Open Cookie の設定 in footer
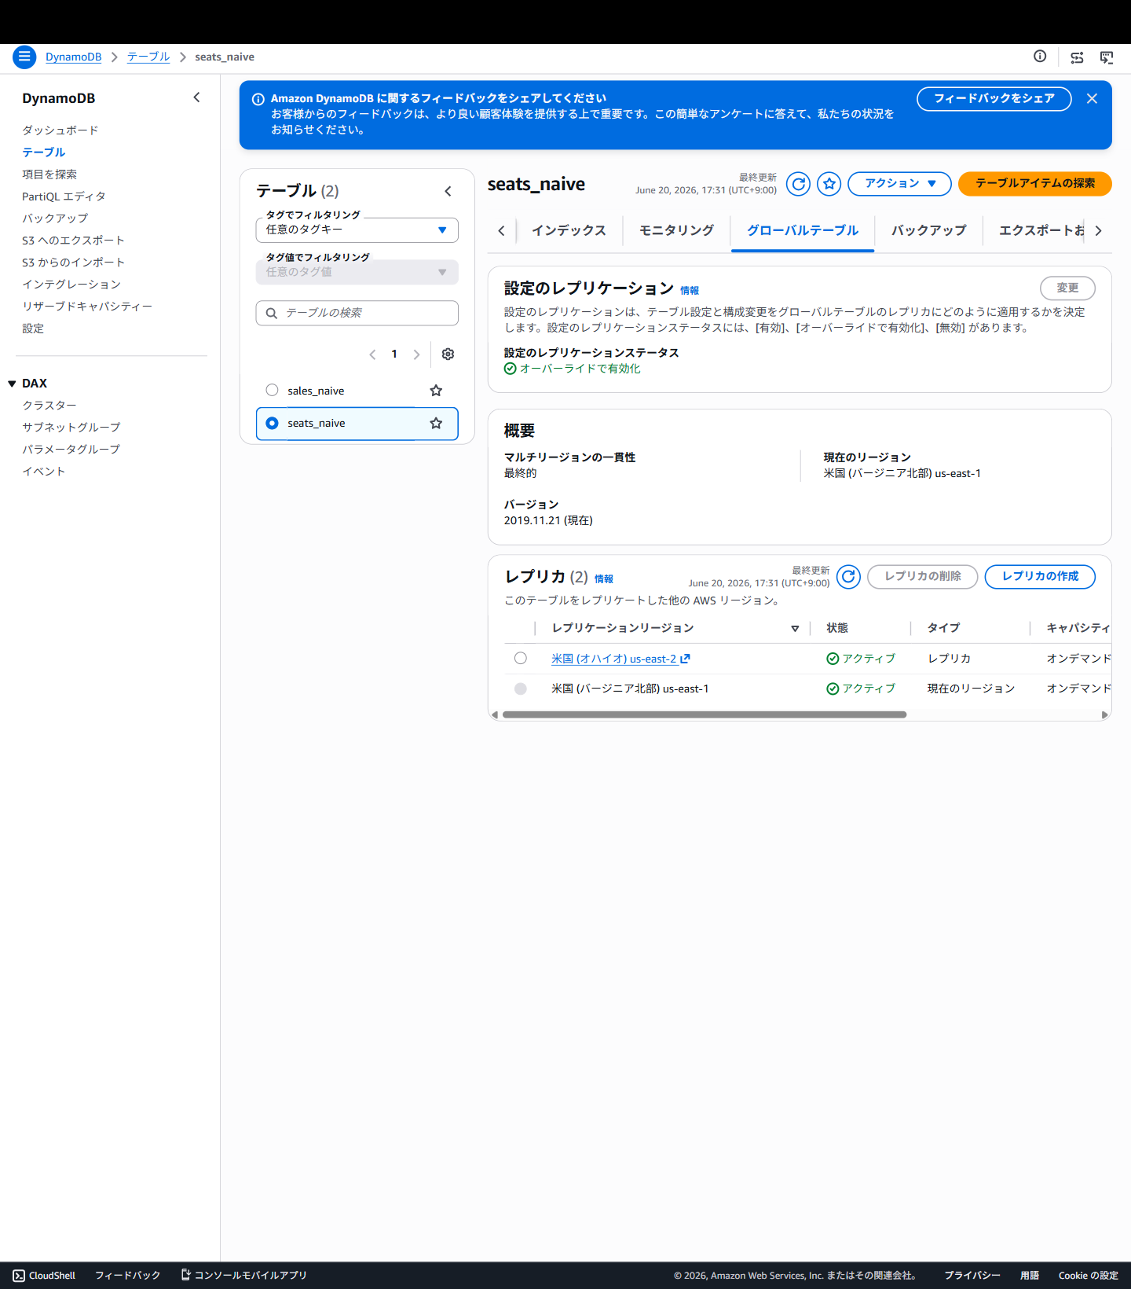 pyautogui.click(x=1088, y=1276)
